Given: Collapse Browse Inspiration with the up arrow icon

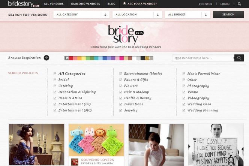Looking at the screenshot, I should [x=46, y=58].
